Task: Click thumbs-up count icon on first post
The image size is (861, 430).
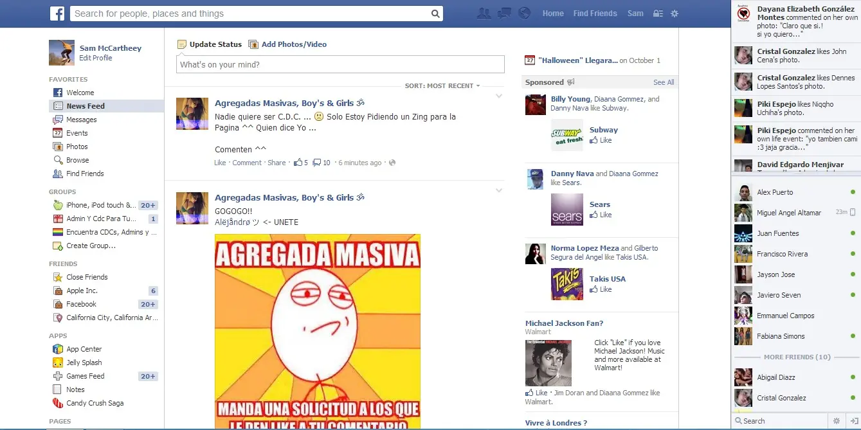Action: 298,163
